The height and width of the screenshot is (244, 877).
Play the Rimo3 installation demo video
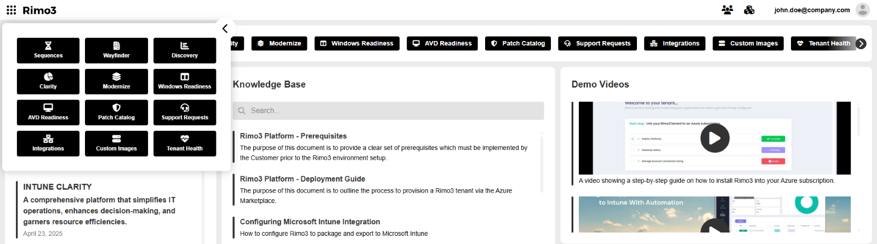point(715,138)
